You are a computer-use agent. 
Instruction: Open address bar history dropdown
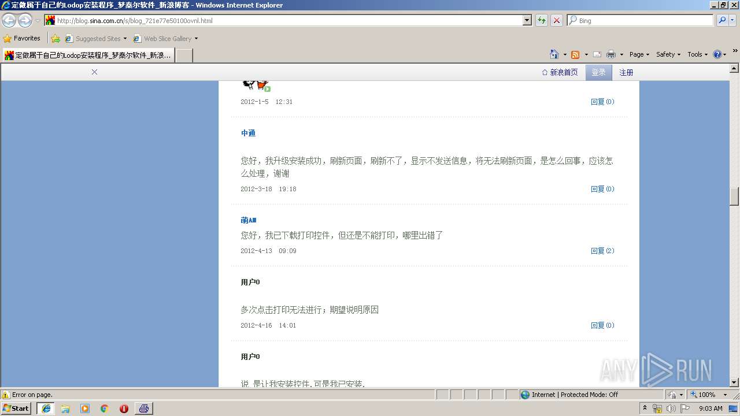[x=527, y=20]
